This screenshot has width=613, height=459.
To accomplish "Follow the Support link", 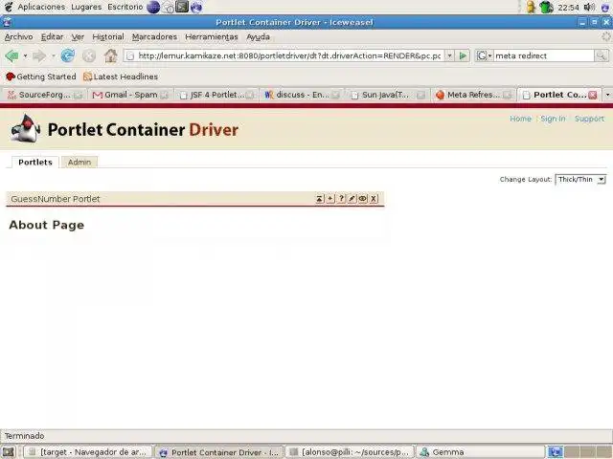I will pyautogui.click(x=589, y=119).
